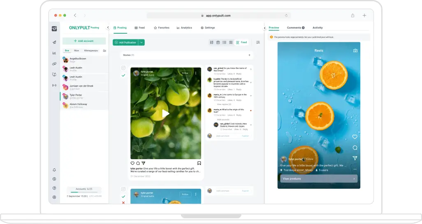Expand Stories section with plus icon

point(249,55)
